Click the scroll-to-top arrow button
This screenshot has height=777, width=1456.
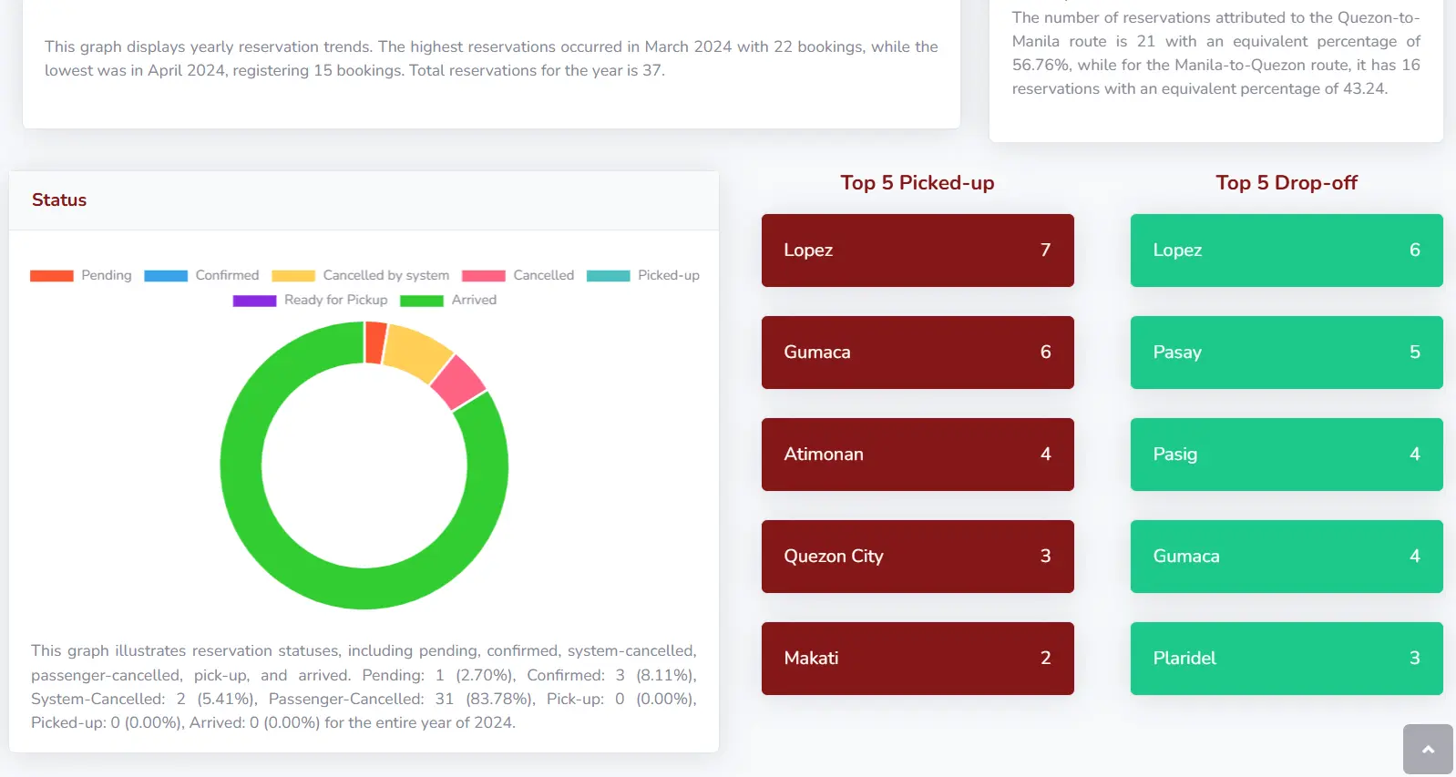(1427, 749)
